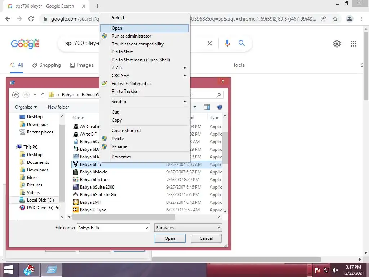Choose Troubleshoot compatibility
The image size is (369, 277).
144,44
